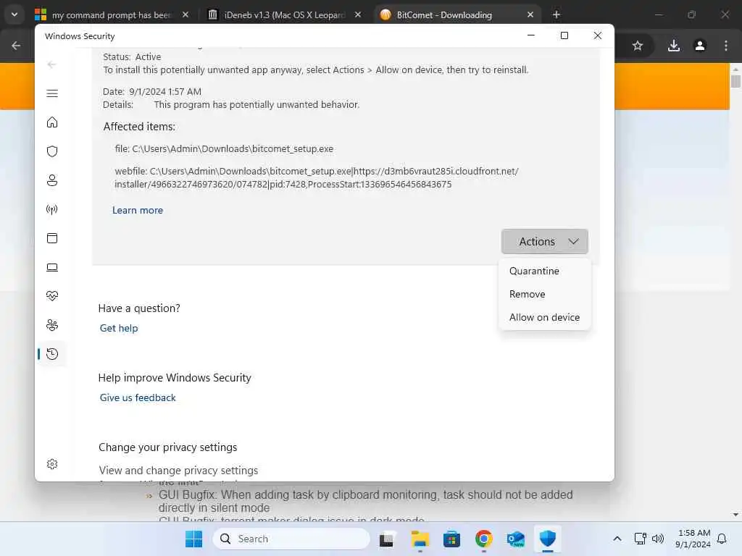Open a new Chrome tab
This screenshot has height=556, width=742.
click(556, 15)
